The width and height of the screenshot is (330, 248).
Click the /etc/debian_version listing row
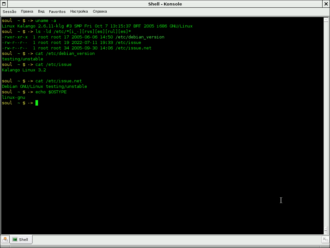[x=83, y=37]
